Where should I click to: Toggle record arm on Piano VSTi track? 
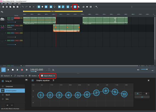(x=17, y=18)
